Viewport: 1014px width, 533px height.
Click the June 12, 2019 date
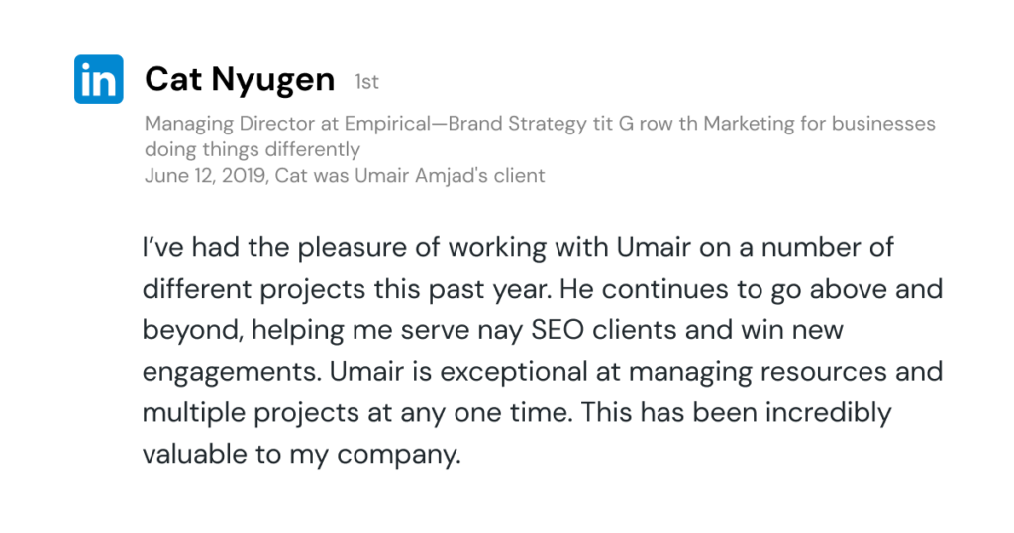[x=204, y=176]
